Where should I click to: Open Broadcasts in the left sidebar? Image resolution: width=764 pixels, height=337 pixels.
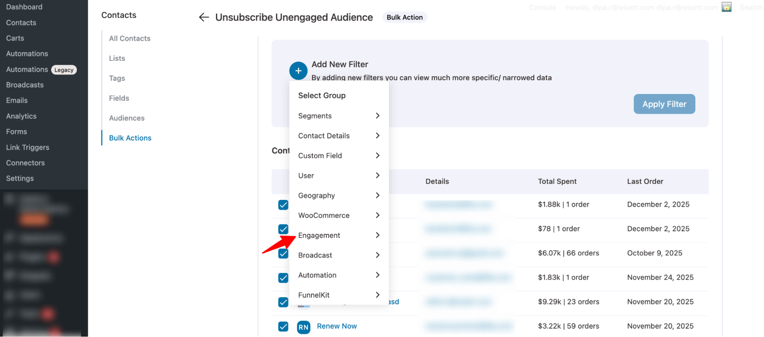click(x=25, y=85)
